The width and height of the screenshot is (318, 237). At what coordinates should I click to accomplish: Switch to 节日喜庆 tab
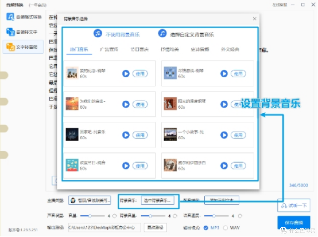click(x=140, y=49)
